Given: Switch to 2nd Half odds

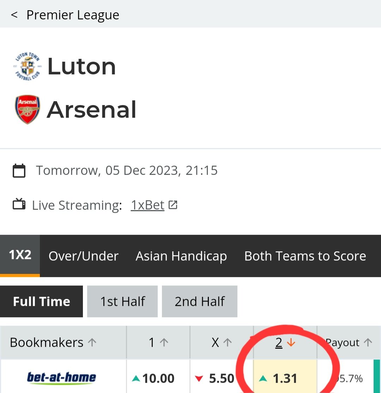Looking at the screenshot, I should click(x=200, y=301).
